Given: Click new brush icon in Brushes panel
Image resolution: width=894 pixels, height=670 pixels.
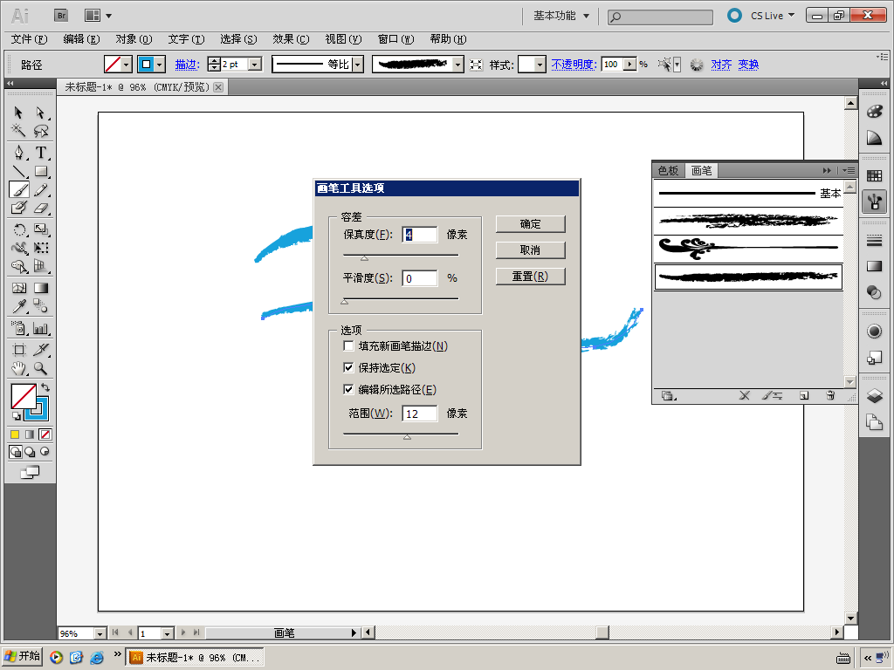Looking at the screenshot, I should click(x=804, y=395).
